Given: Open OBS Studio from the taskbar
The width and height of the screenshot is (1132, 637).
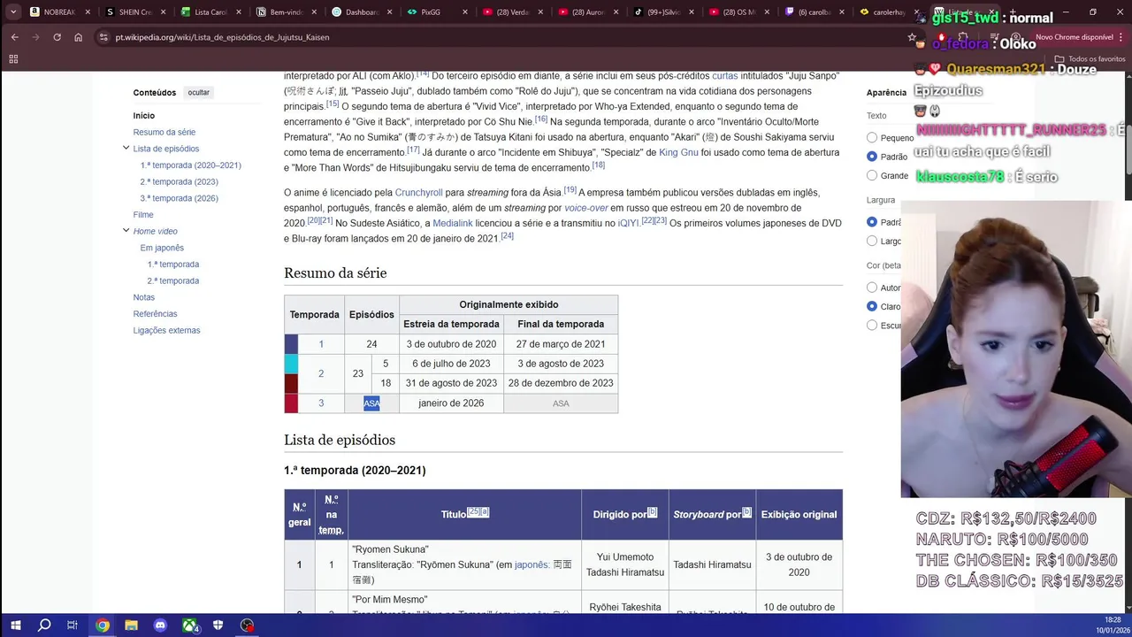Looking at the screenshot, I should coord(247,625).
